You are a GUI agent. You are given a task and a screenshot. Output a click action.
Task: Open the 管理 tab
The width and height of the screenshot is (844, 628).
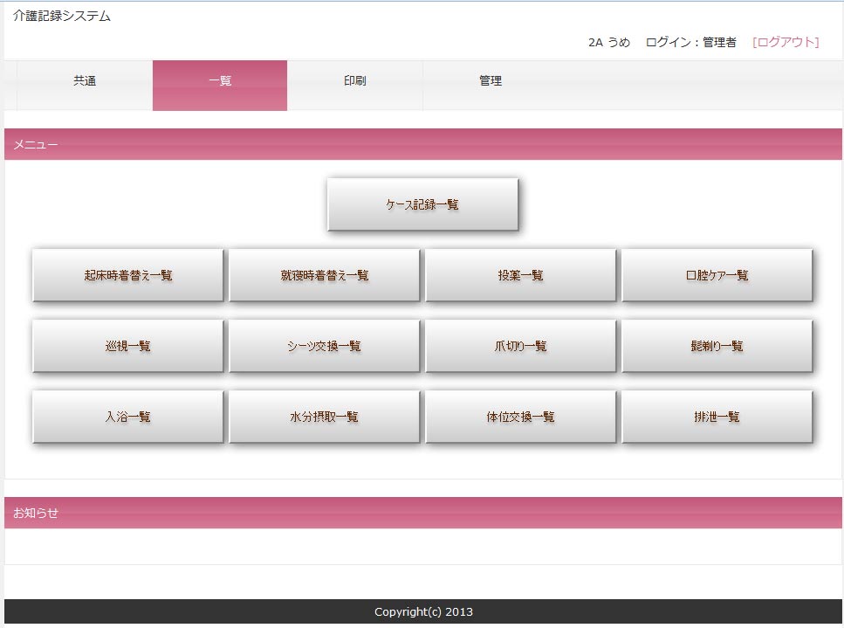490,81
